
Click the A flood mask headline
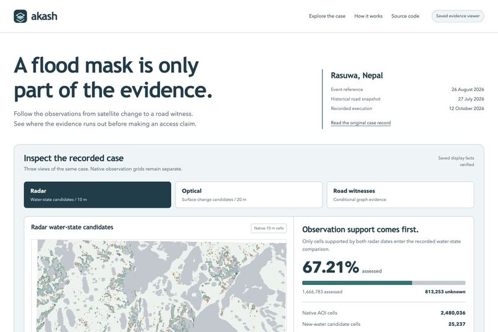click(112, 78)
